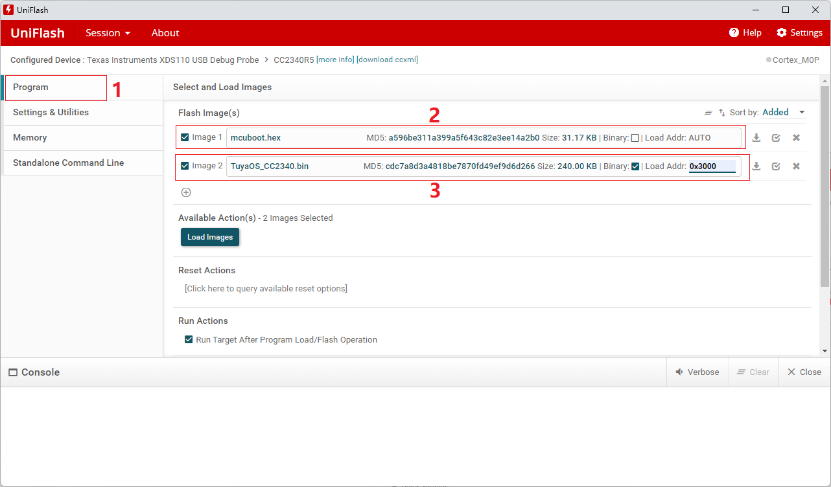Open Help from the header

pos(745,33)
